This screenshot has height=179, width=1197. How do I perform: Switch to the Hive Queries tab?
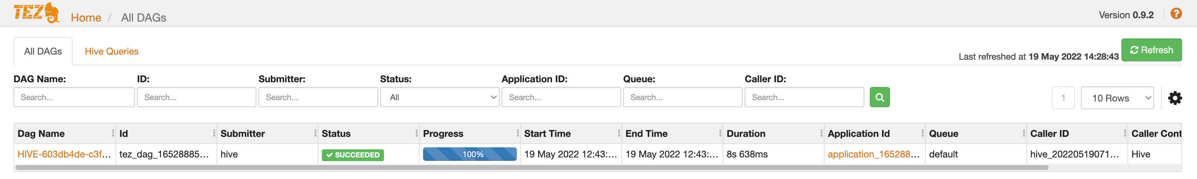(112, 52)
